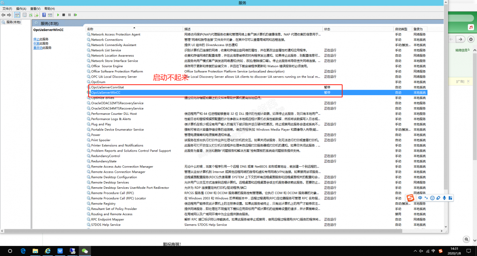Click the show/hide action pane icon
Image resolution: width=477 pixels, height=256 pixels.
pos(50,15)
